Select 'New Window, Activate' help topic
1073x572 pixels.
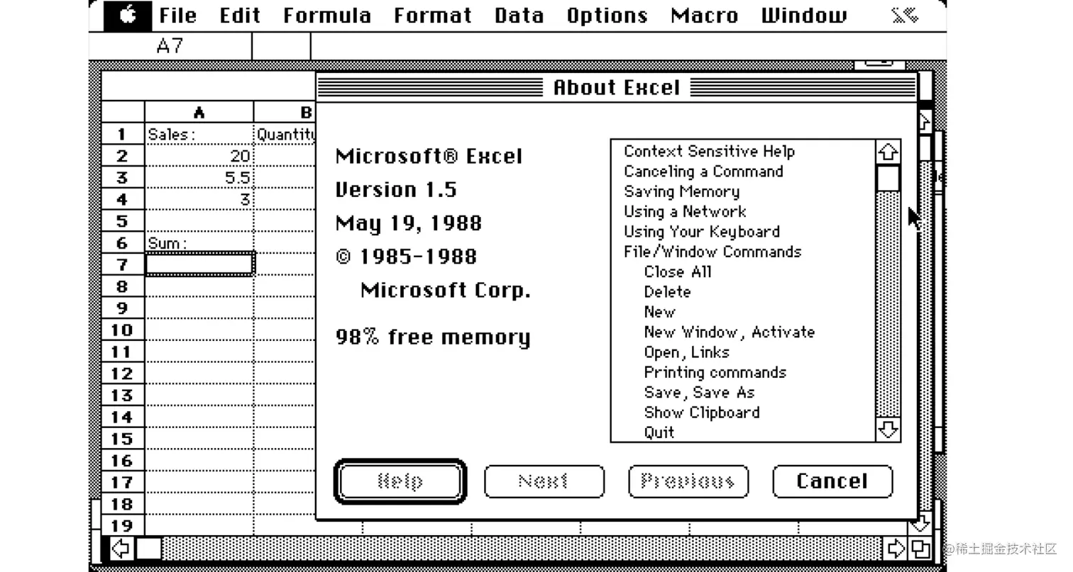(x=730, y=332)
